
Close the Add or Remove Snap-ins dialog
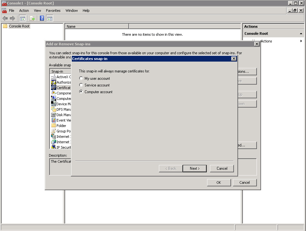click(257, 44)
